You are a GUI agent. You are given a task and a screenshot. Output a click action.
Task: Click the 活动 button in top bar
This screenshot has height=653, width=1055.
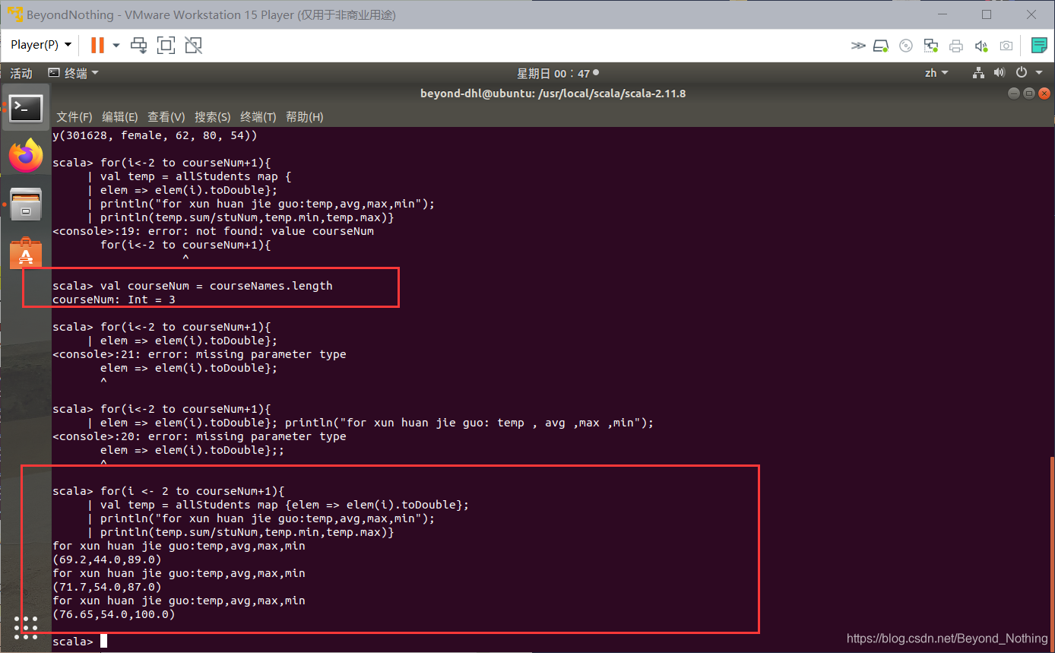[x=21, y=73]
